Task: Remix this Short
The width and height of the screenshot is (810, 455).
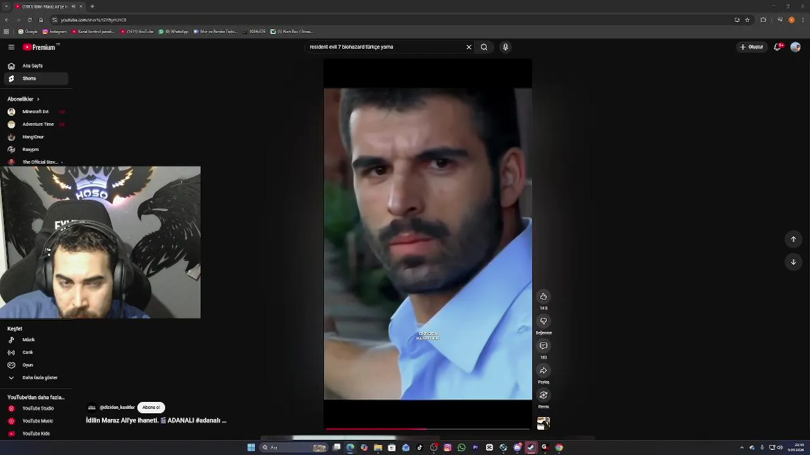Action: point(544,395)
